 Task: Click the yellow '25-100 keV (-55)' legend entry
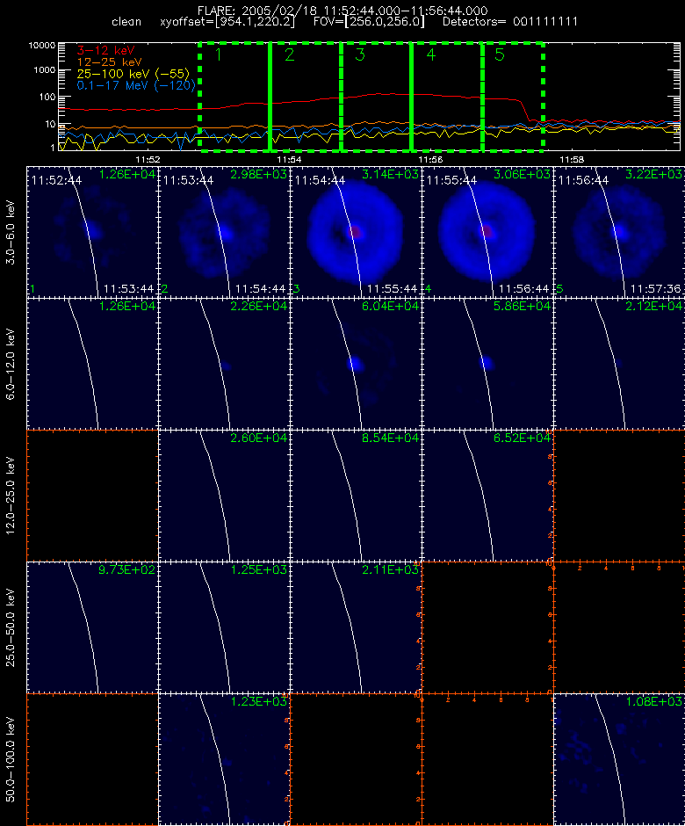(133, 74)
